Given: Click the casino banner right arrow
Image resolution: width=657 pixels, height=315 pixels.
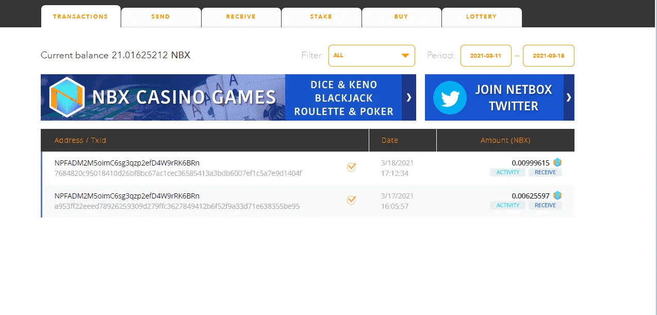Looking at the screenshot, I should (409, 97).
